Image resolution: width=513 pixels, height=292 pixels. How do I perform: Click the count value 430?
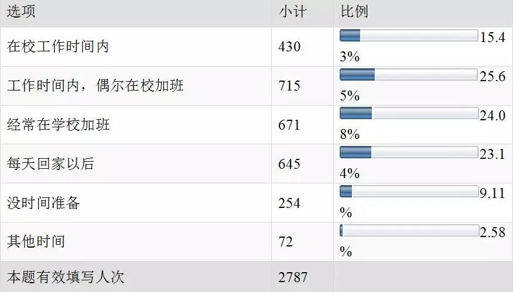289,47
